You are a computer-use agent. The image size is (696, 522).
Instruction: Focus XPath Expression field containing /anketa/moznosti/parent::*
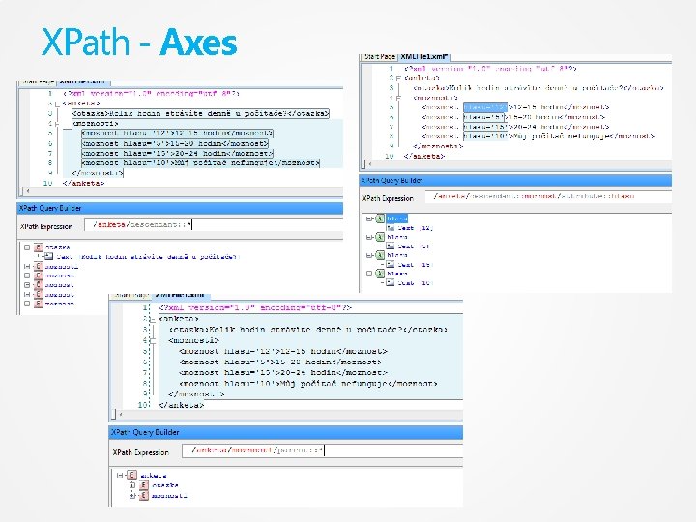coord(322,451)
